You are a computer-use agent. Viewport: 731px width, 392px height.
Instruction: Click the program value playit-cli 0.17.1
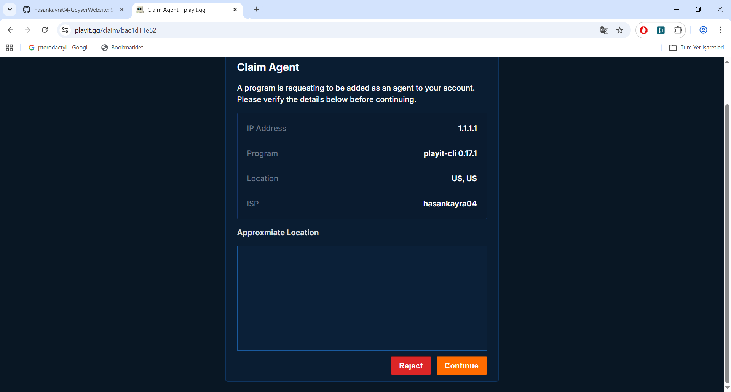click(450, 153)
